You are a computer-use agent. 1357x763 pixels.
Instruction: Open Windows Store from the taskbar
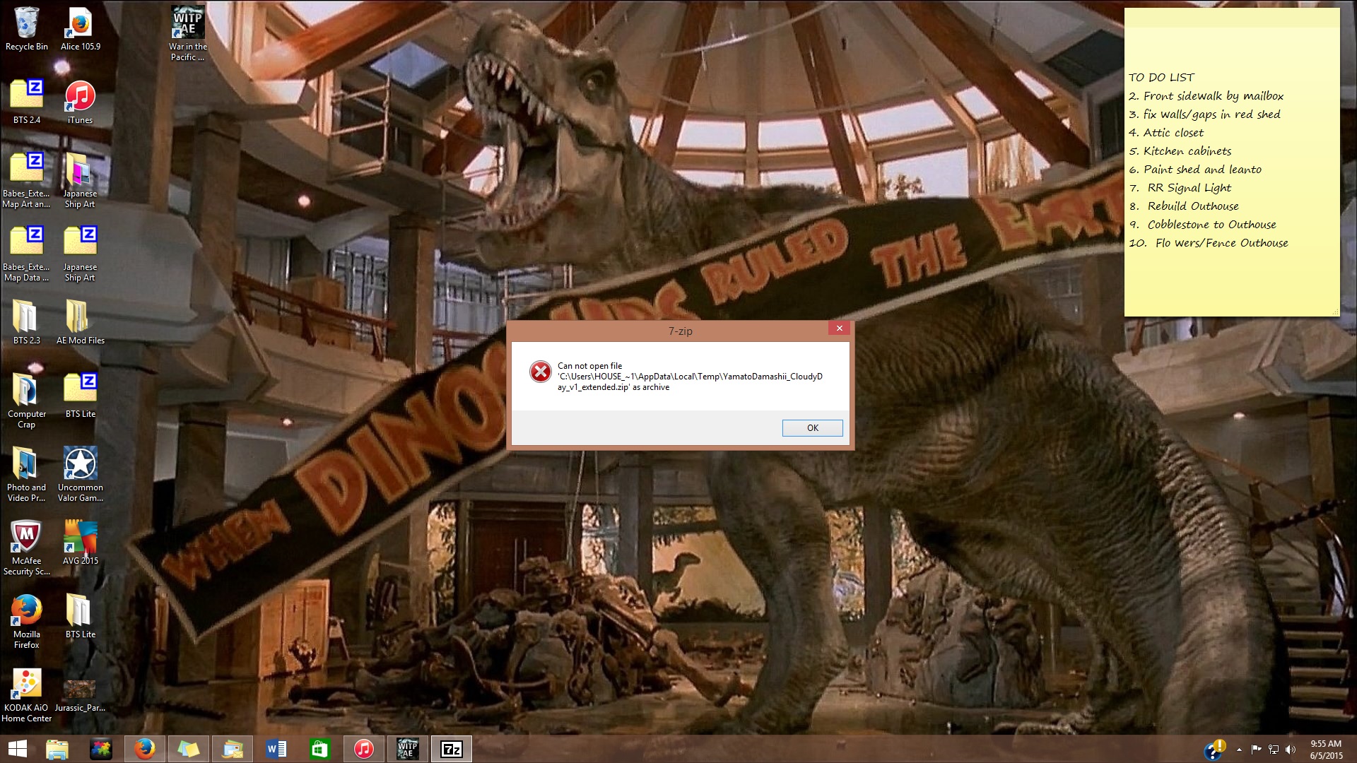[320, 749]
